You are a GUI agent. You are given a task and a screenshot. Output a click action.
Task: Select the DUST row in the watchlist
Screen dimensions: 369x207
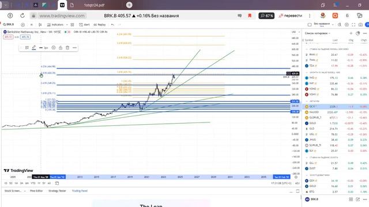click(x=336, y=168)
